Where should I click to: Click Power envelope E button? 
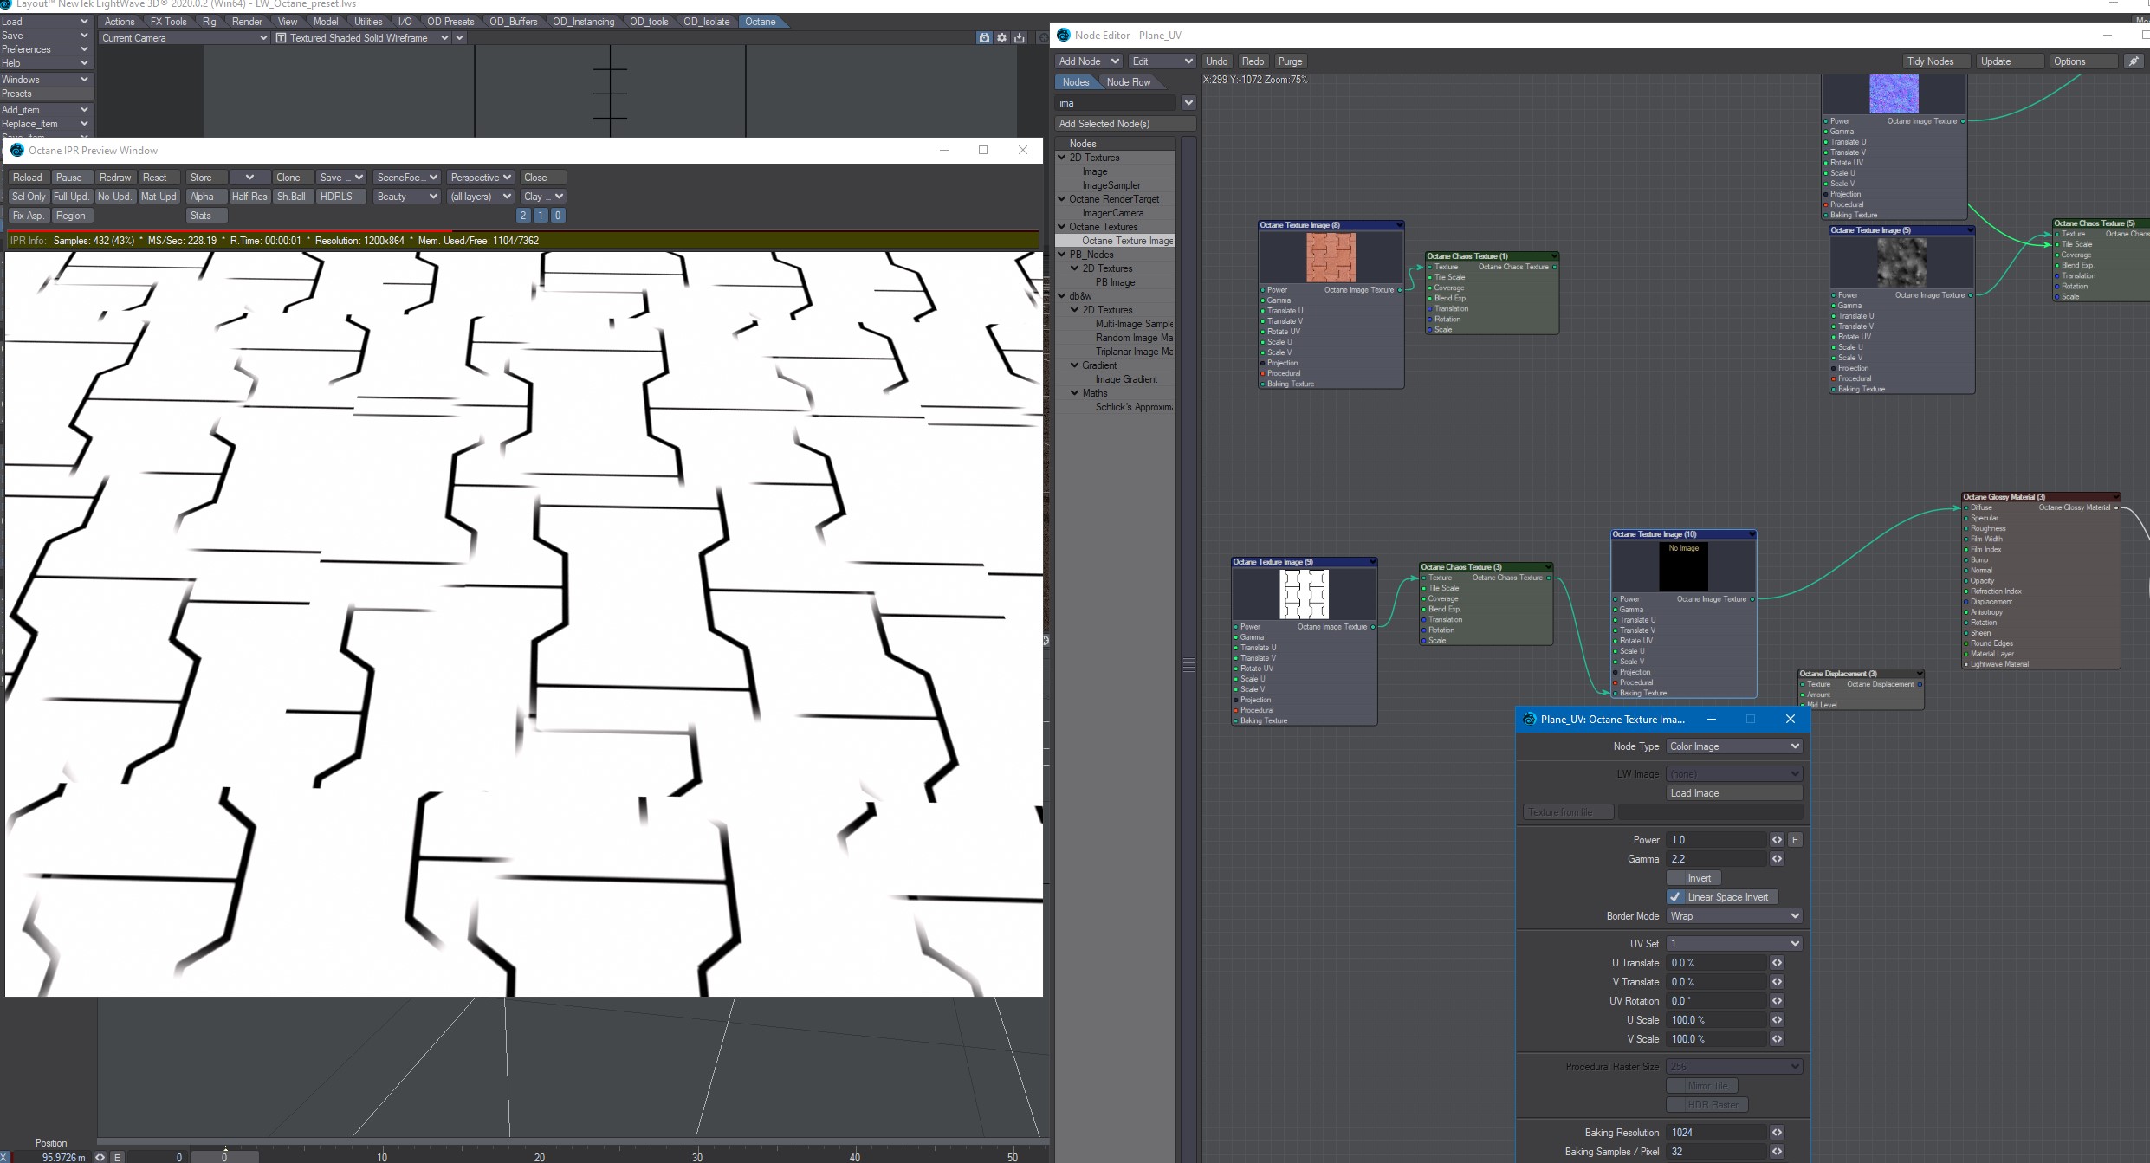(1795, 840)
